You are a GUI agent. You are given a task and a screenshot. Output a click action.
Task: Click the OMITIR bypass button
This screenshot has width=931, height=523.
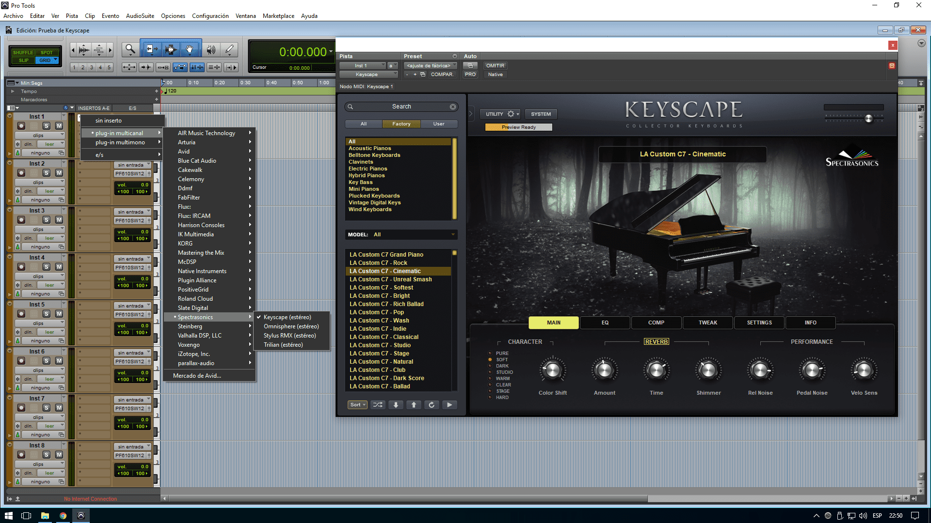click(495, 65)
